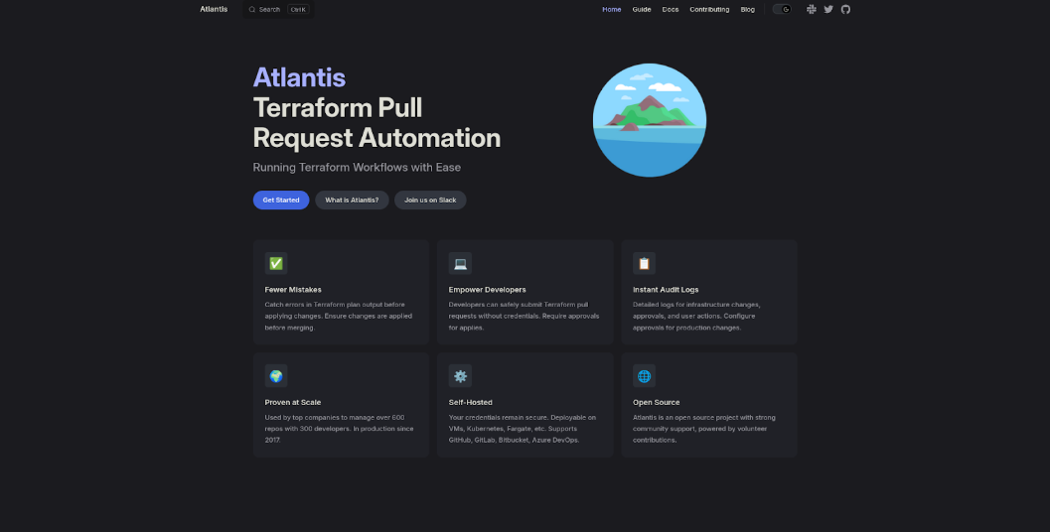Open the Search box in navbar

click(x=278, y=9)
